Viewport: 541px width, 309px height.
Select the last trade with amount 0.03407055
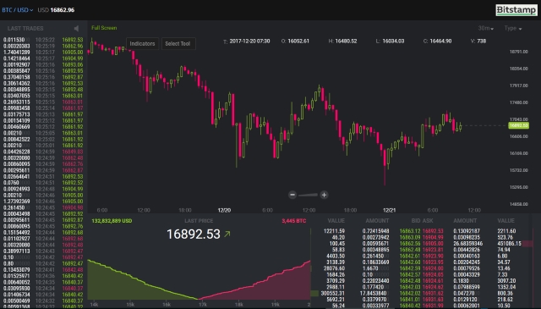pos(43,96)
